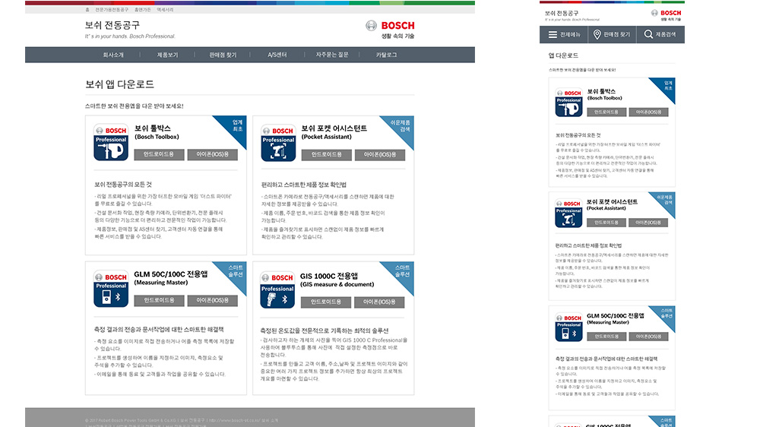This screenshot has height=427, width=760.
Task: Tap the GLM 50C/100C 전용앱 title in mobile view
Action: [616, 315]
